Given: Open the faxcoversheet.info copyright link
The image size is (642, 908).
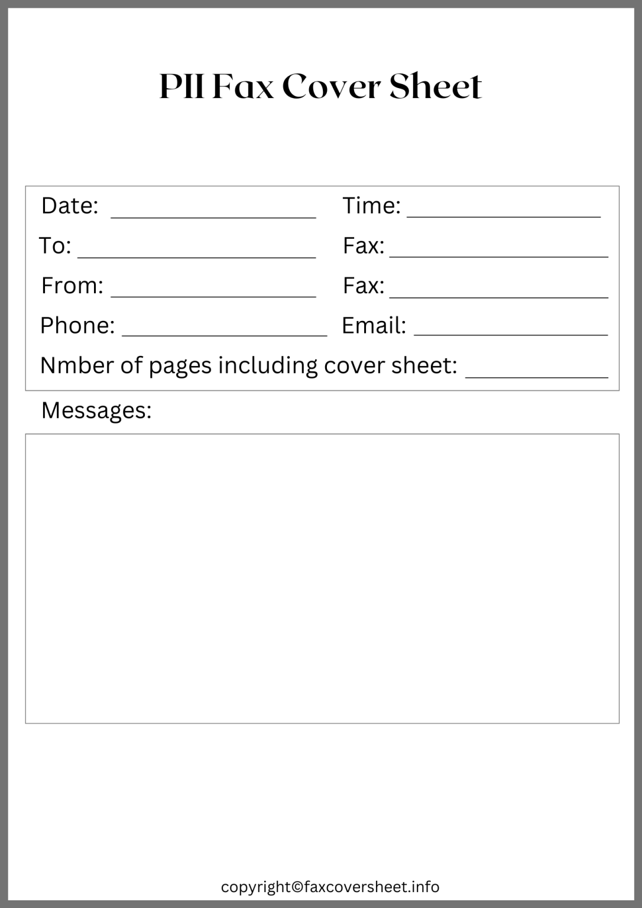Looking at the screenshot, I should 329,887.
